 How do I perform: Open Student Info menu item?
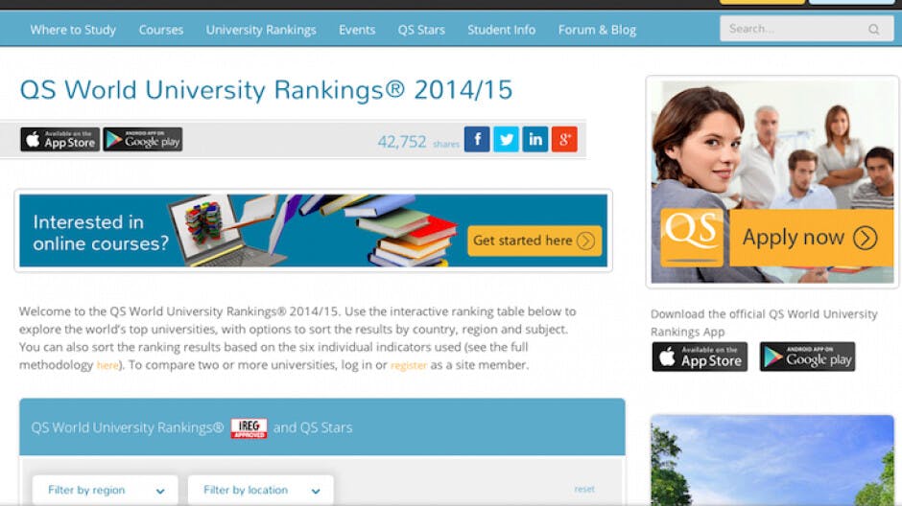pos(501,30)
